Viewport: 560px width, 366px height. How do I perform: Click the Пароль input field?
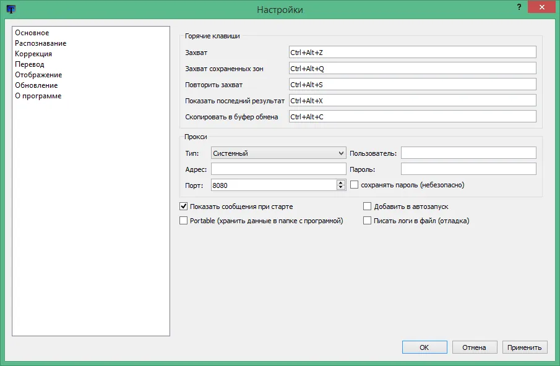tap(468, 169)
